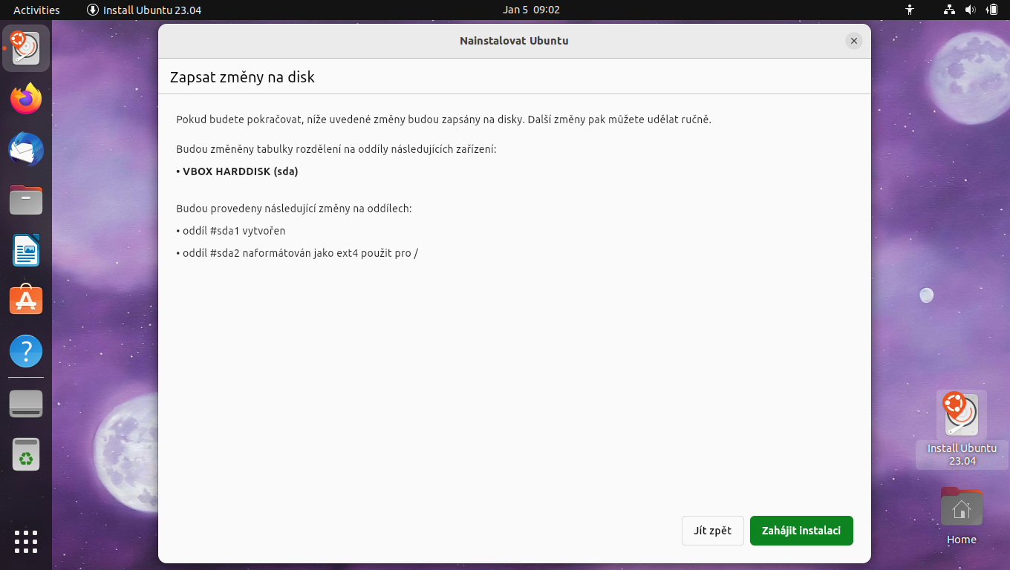
Task: Open the clock showing Jan 5 09:02
Action: 531,10
